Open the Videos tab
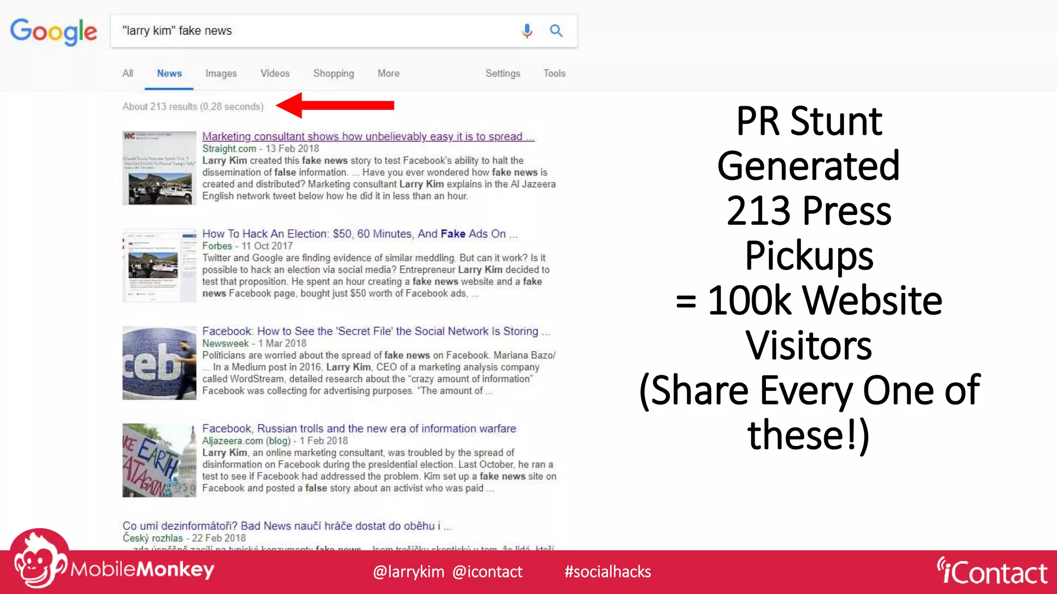The width and height of the screenshot is (1057, 594). coord(275,73)
